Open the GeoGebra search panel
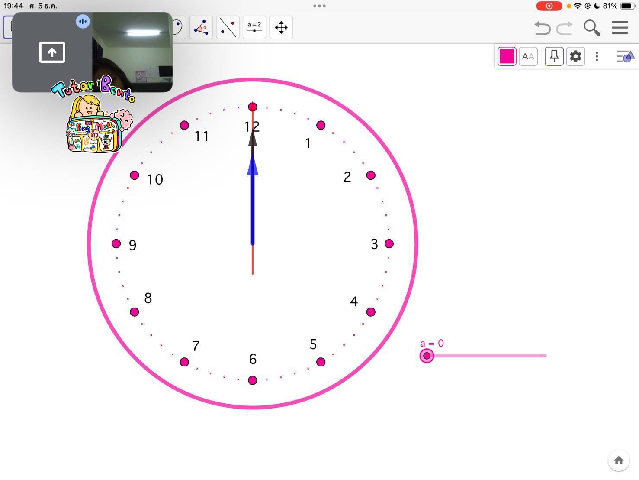This screenshot has width=639, height=480. 591,27
